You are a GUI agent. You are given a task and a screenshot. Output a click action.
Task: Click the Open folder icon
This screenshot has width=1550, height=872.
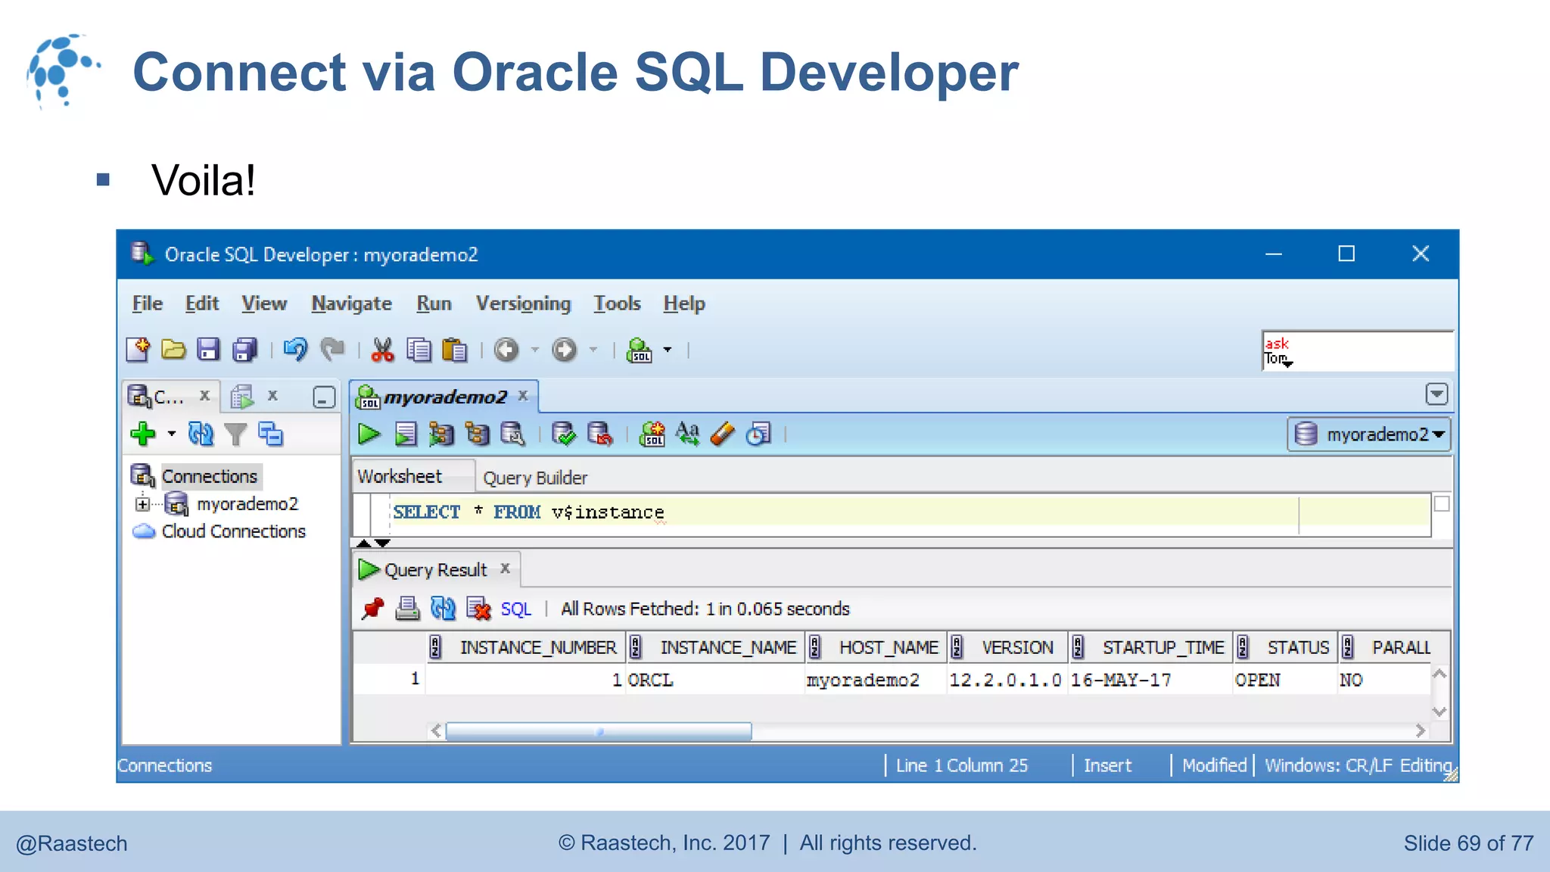click(x=173, y=350)
